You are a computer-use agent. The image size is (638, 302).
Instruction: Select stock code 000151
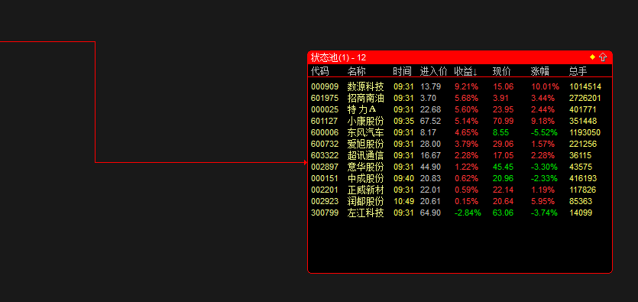[x=325, y=178]
